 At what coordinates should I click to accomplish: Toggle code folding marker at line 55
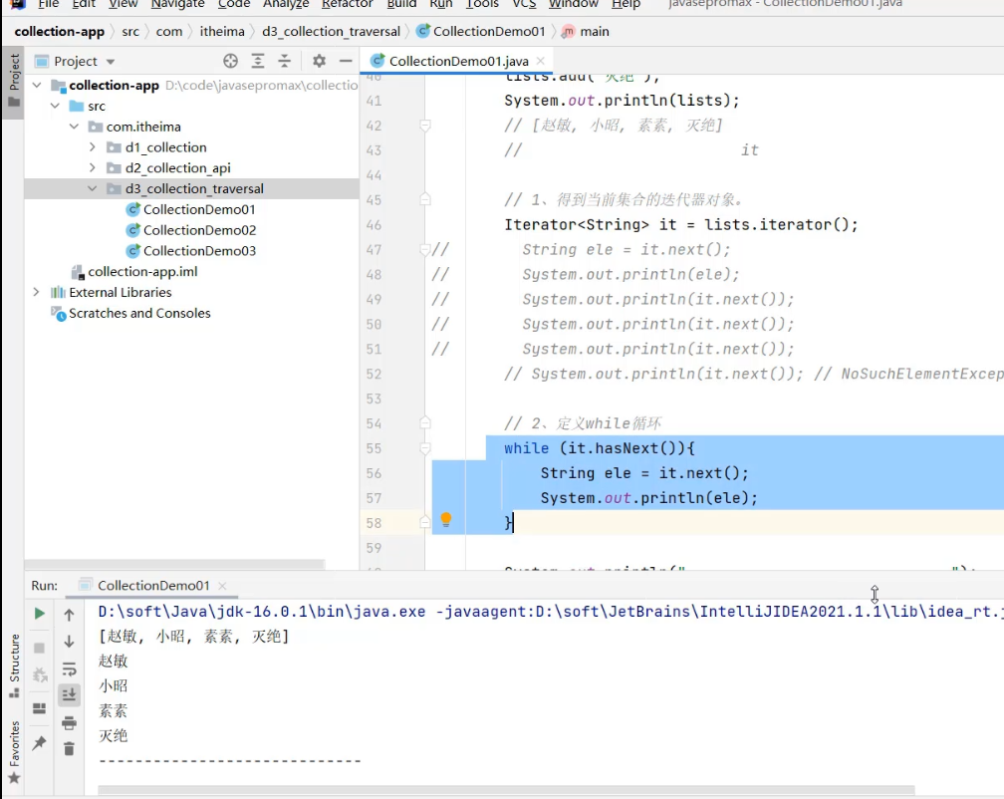[x=424, y=447]
